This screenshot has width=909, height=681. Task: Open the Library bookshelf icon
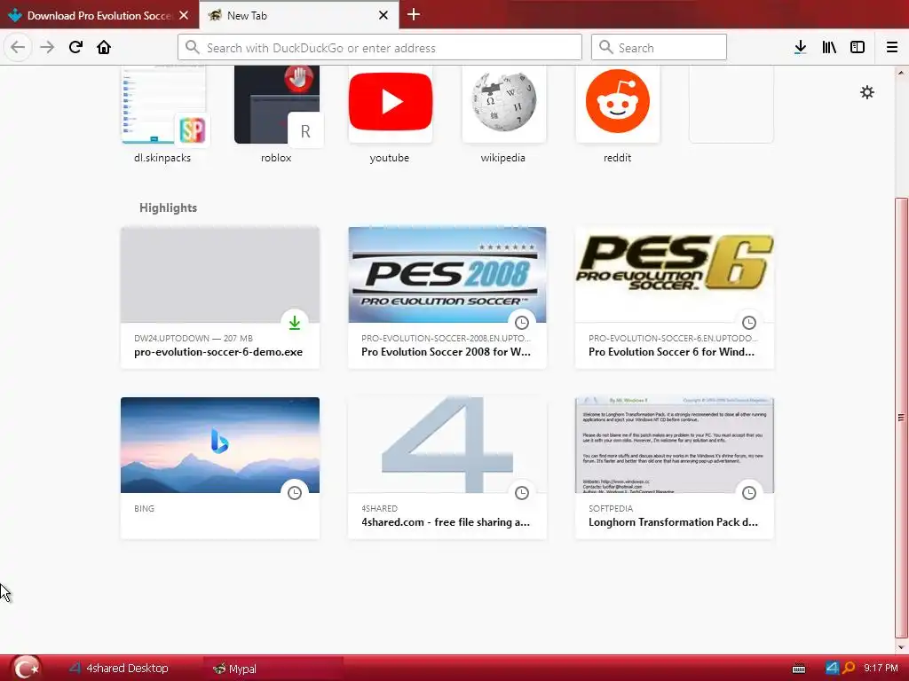(x=829, y=48)
